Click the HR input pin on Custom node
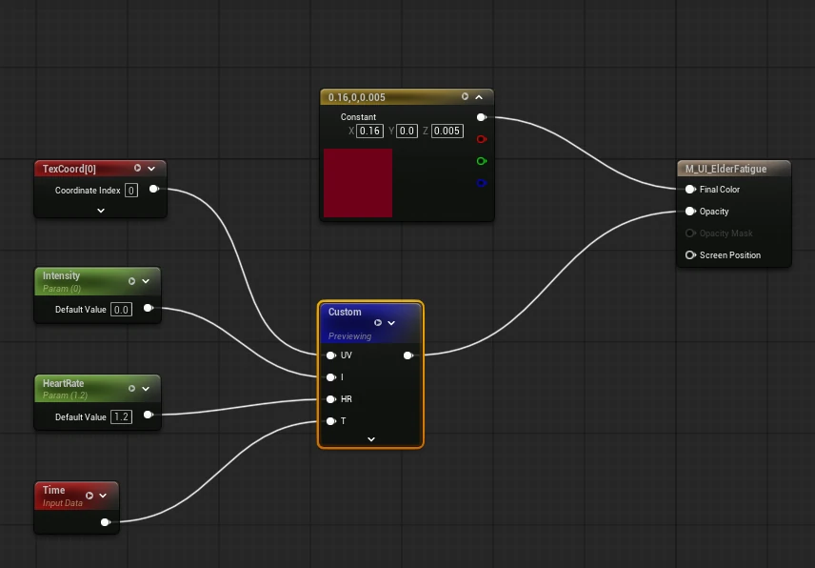This screenshot has width=815, height=568. point(330,399)
